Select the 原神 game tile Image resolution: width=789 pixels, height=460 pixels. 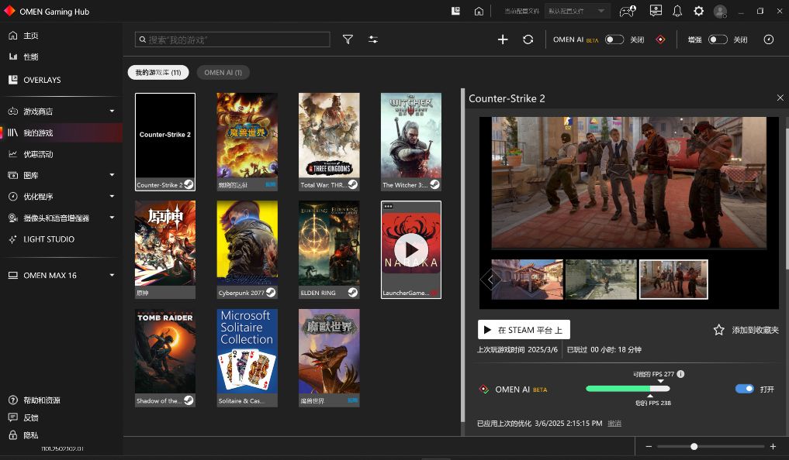point(165,249)
